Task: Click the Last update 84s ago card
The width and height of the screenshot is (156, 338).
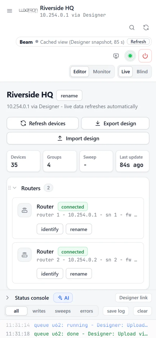Action: coord(132,161)
